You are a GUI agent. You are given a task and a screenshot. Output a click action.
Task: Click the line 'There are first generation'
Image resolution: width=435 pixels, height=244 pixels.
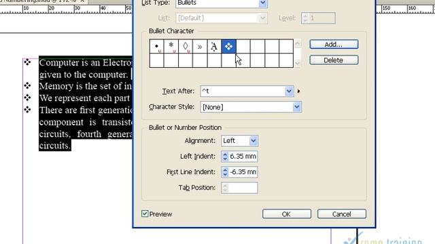click(86, 110)
